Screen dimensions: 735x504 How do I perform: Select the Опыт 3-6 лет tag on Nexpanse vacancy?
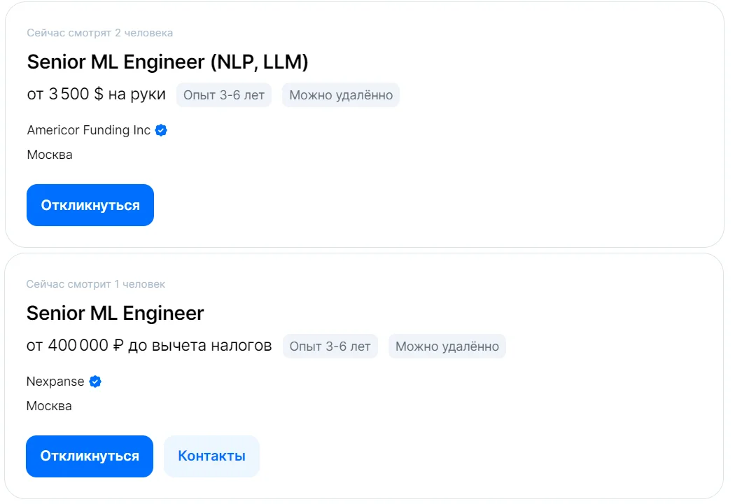[330, 346]
